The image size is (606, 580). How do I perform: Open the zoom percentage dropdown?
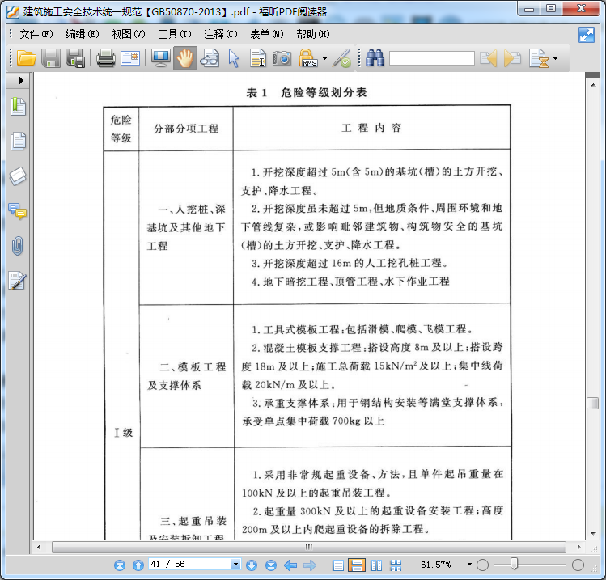pos(469,565)
